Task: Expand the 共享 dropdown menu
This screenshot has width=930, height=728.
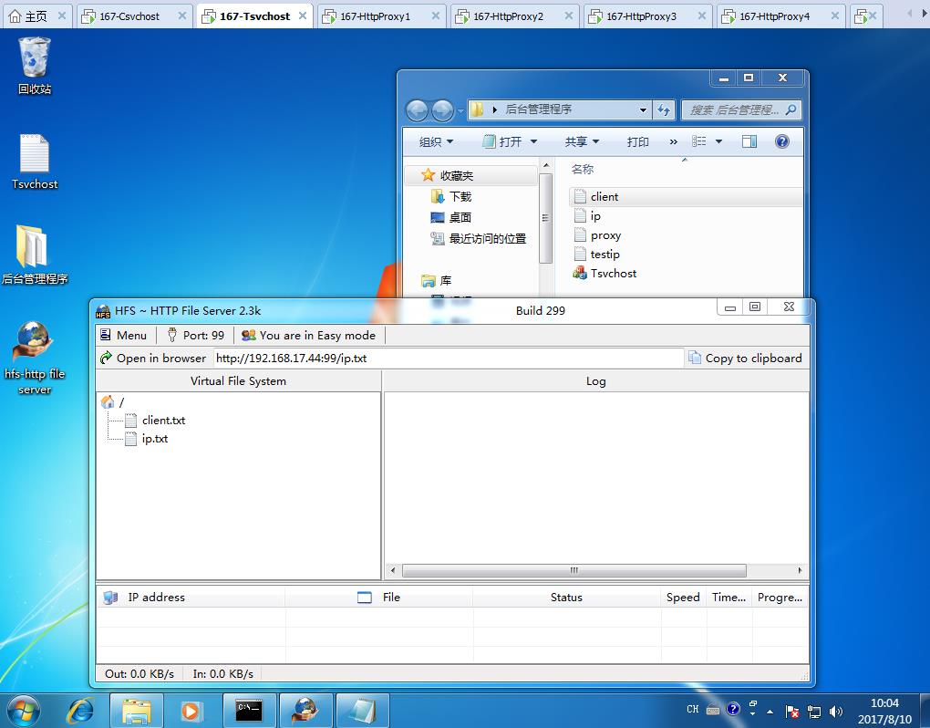Action: [x=582, y=141]
